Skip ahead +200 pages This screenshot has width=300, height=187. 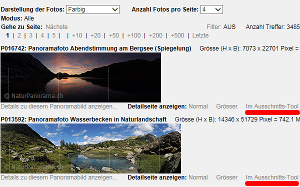pos(155,35)
